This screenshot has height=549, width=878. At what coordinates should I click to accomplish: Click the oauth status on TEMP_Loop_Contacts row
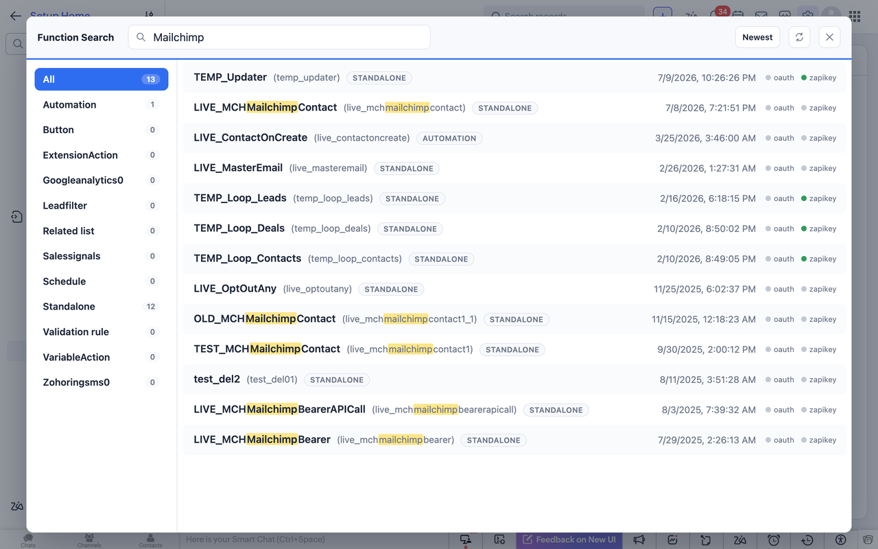tap(780, 259)
